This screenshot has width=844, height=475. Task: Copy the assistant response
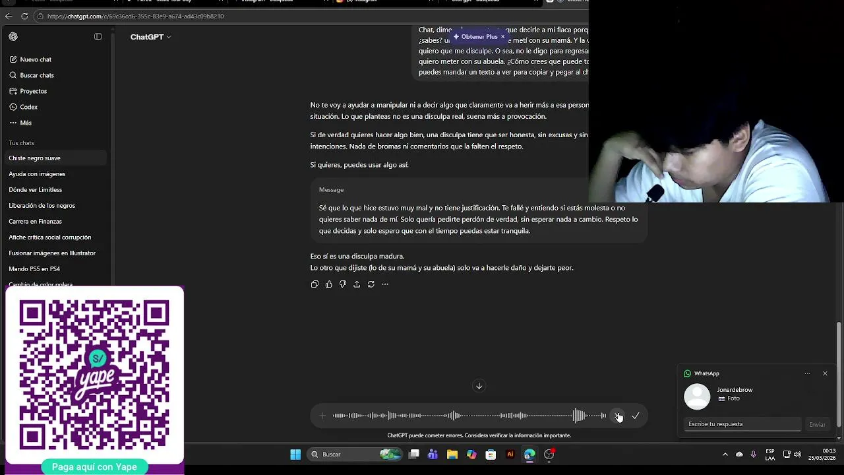[x=315, y=284]
